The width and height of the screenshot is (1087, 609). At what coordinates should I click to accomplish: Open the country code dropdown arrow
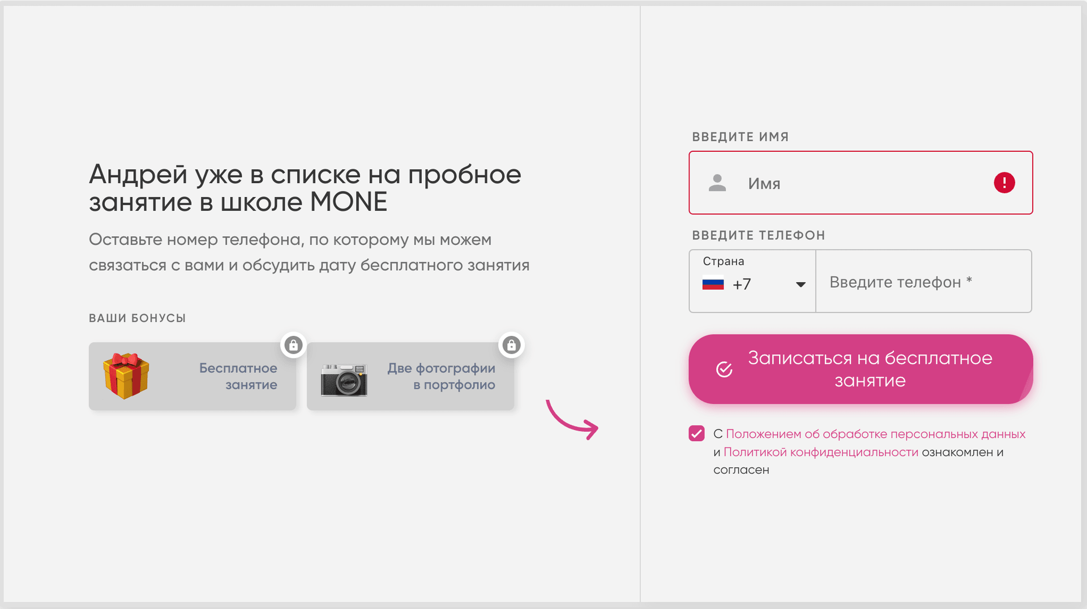(801, 284)
